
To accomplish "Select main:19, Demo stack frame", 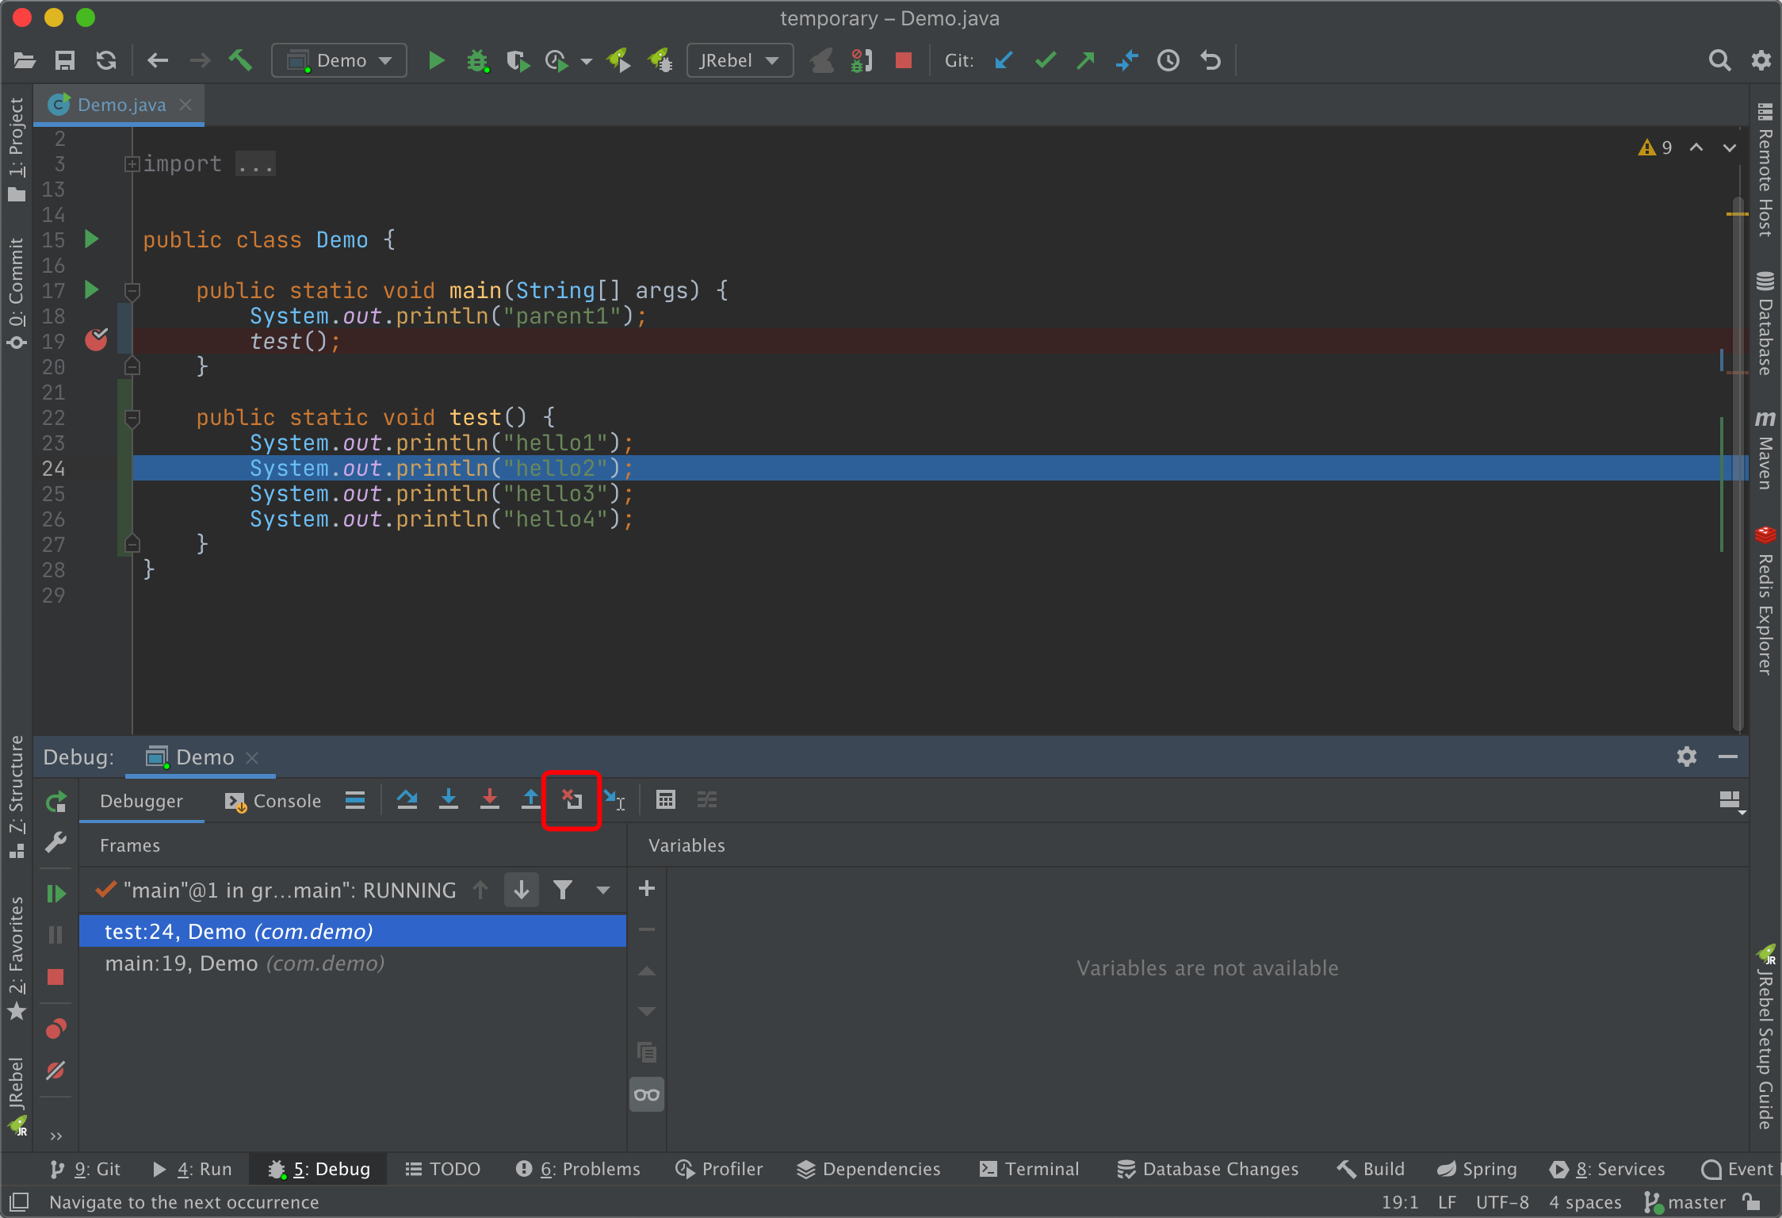I will [353, 963].
